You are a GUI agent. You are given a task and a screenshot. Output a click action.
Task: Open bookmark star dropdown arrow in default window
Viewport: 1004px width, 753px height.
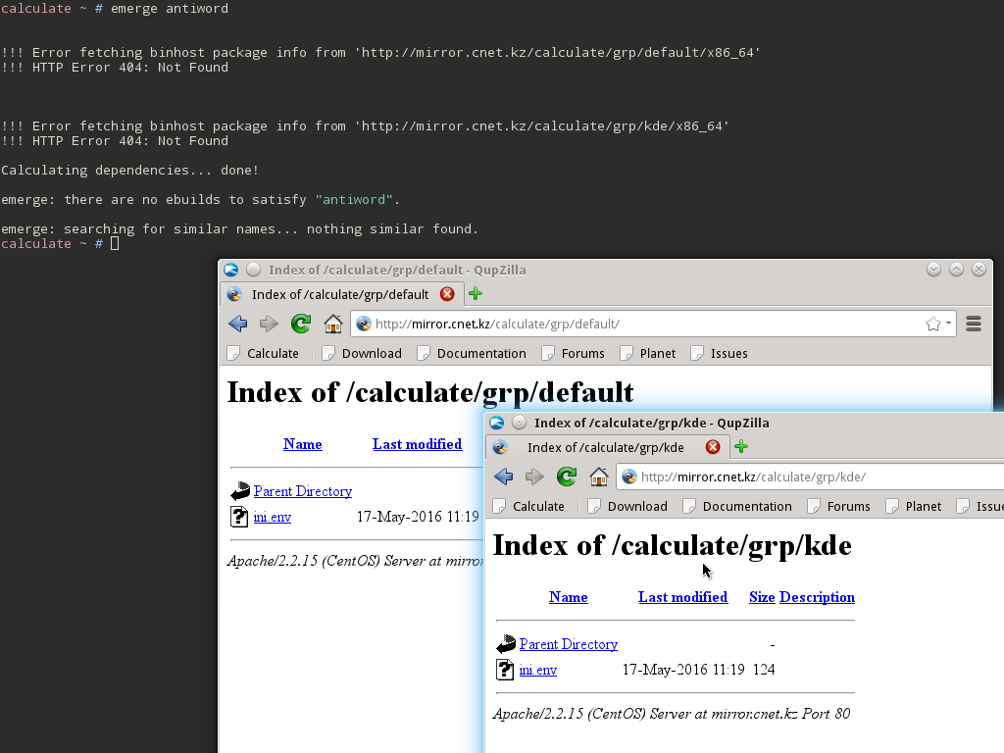pos(948,324)
